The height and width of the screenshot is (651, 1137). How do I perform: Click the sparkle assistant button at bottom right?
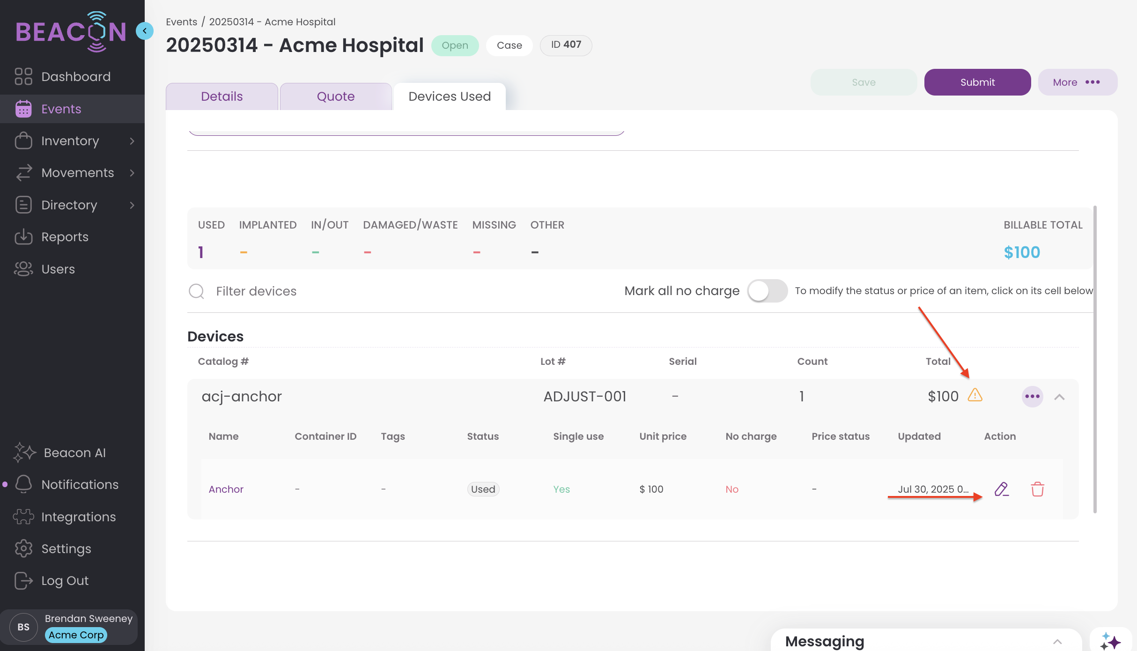tap(1110, 641)
